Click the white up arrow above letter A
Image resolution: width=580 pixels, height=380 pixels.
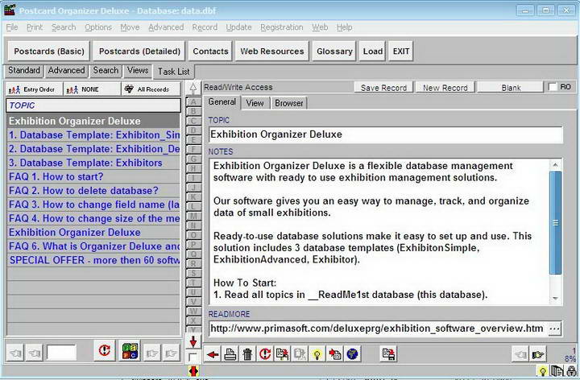coord(193,88)
